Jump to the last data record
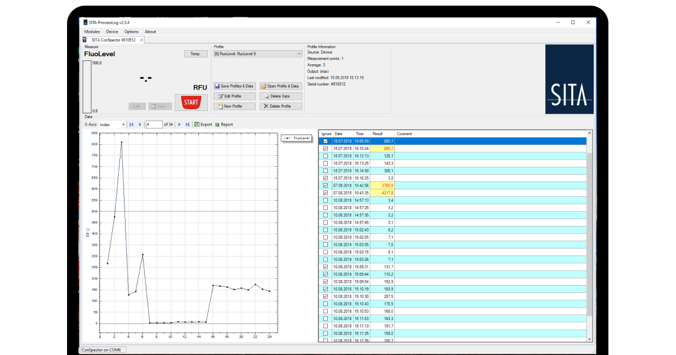 [x=187, y=125]
